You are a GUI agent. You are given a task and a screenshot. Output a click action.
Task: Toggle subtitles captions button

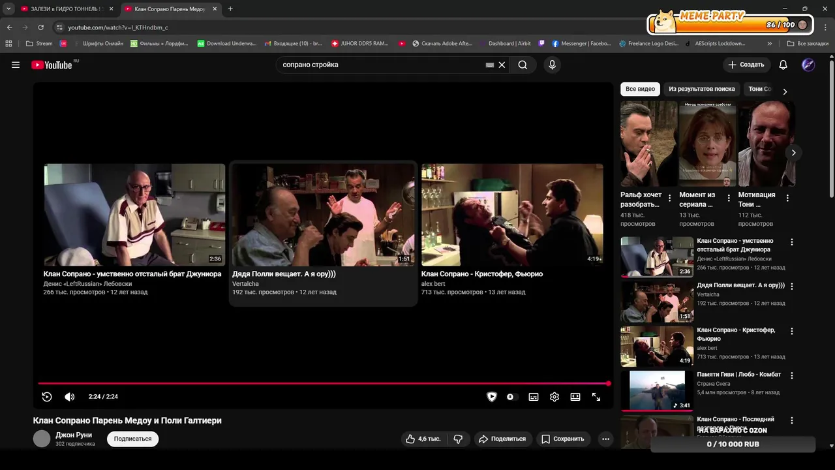click(534, 396)
